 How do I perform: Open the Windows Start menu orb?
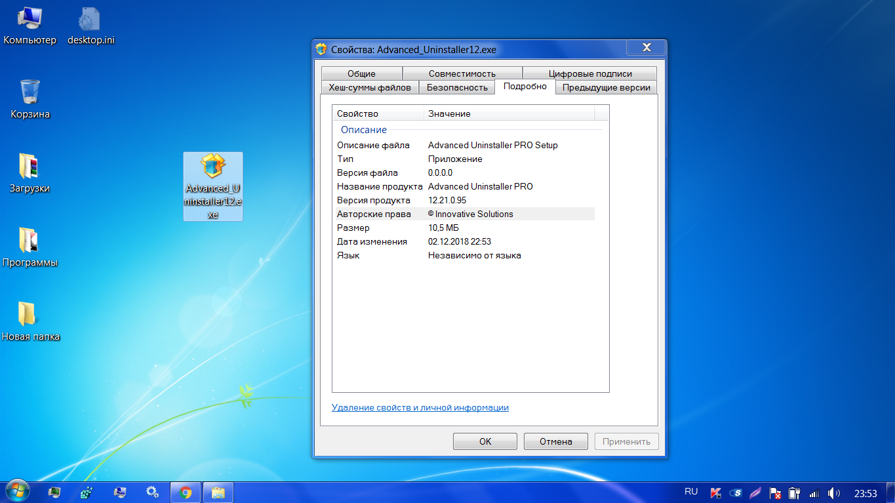16,491
